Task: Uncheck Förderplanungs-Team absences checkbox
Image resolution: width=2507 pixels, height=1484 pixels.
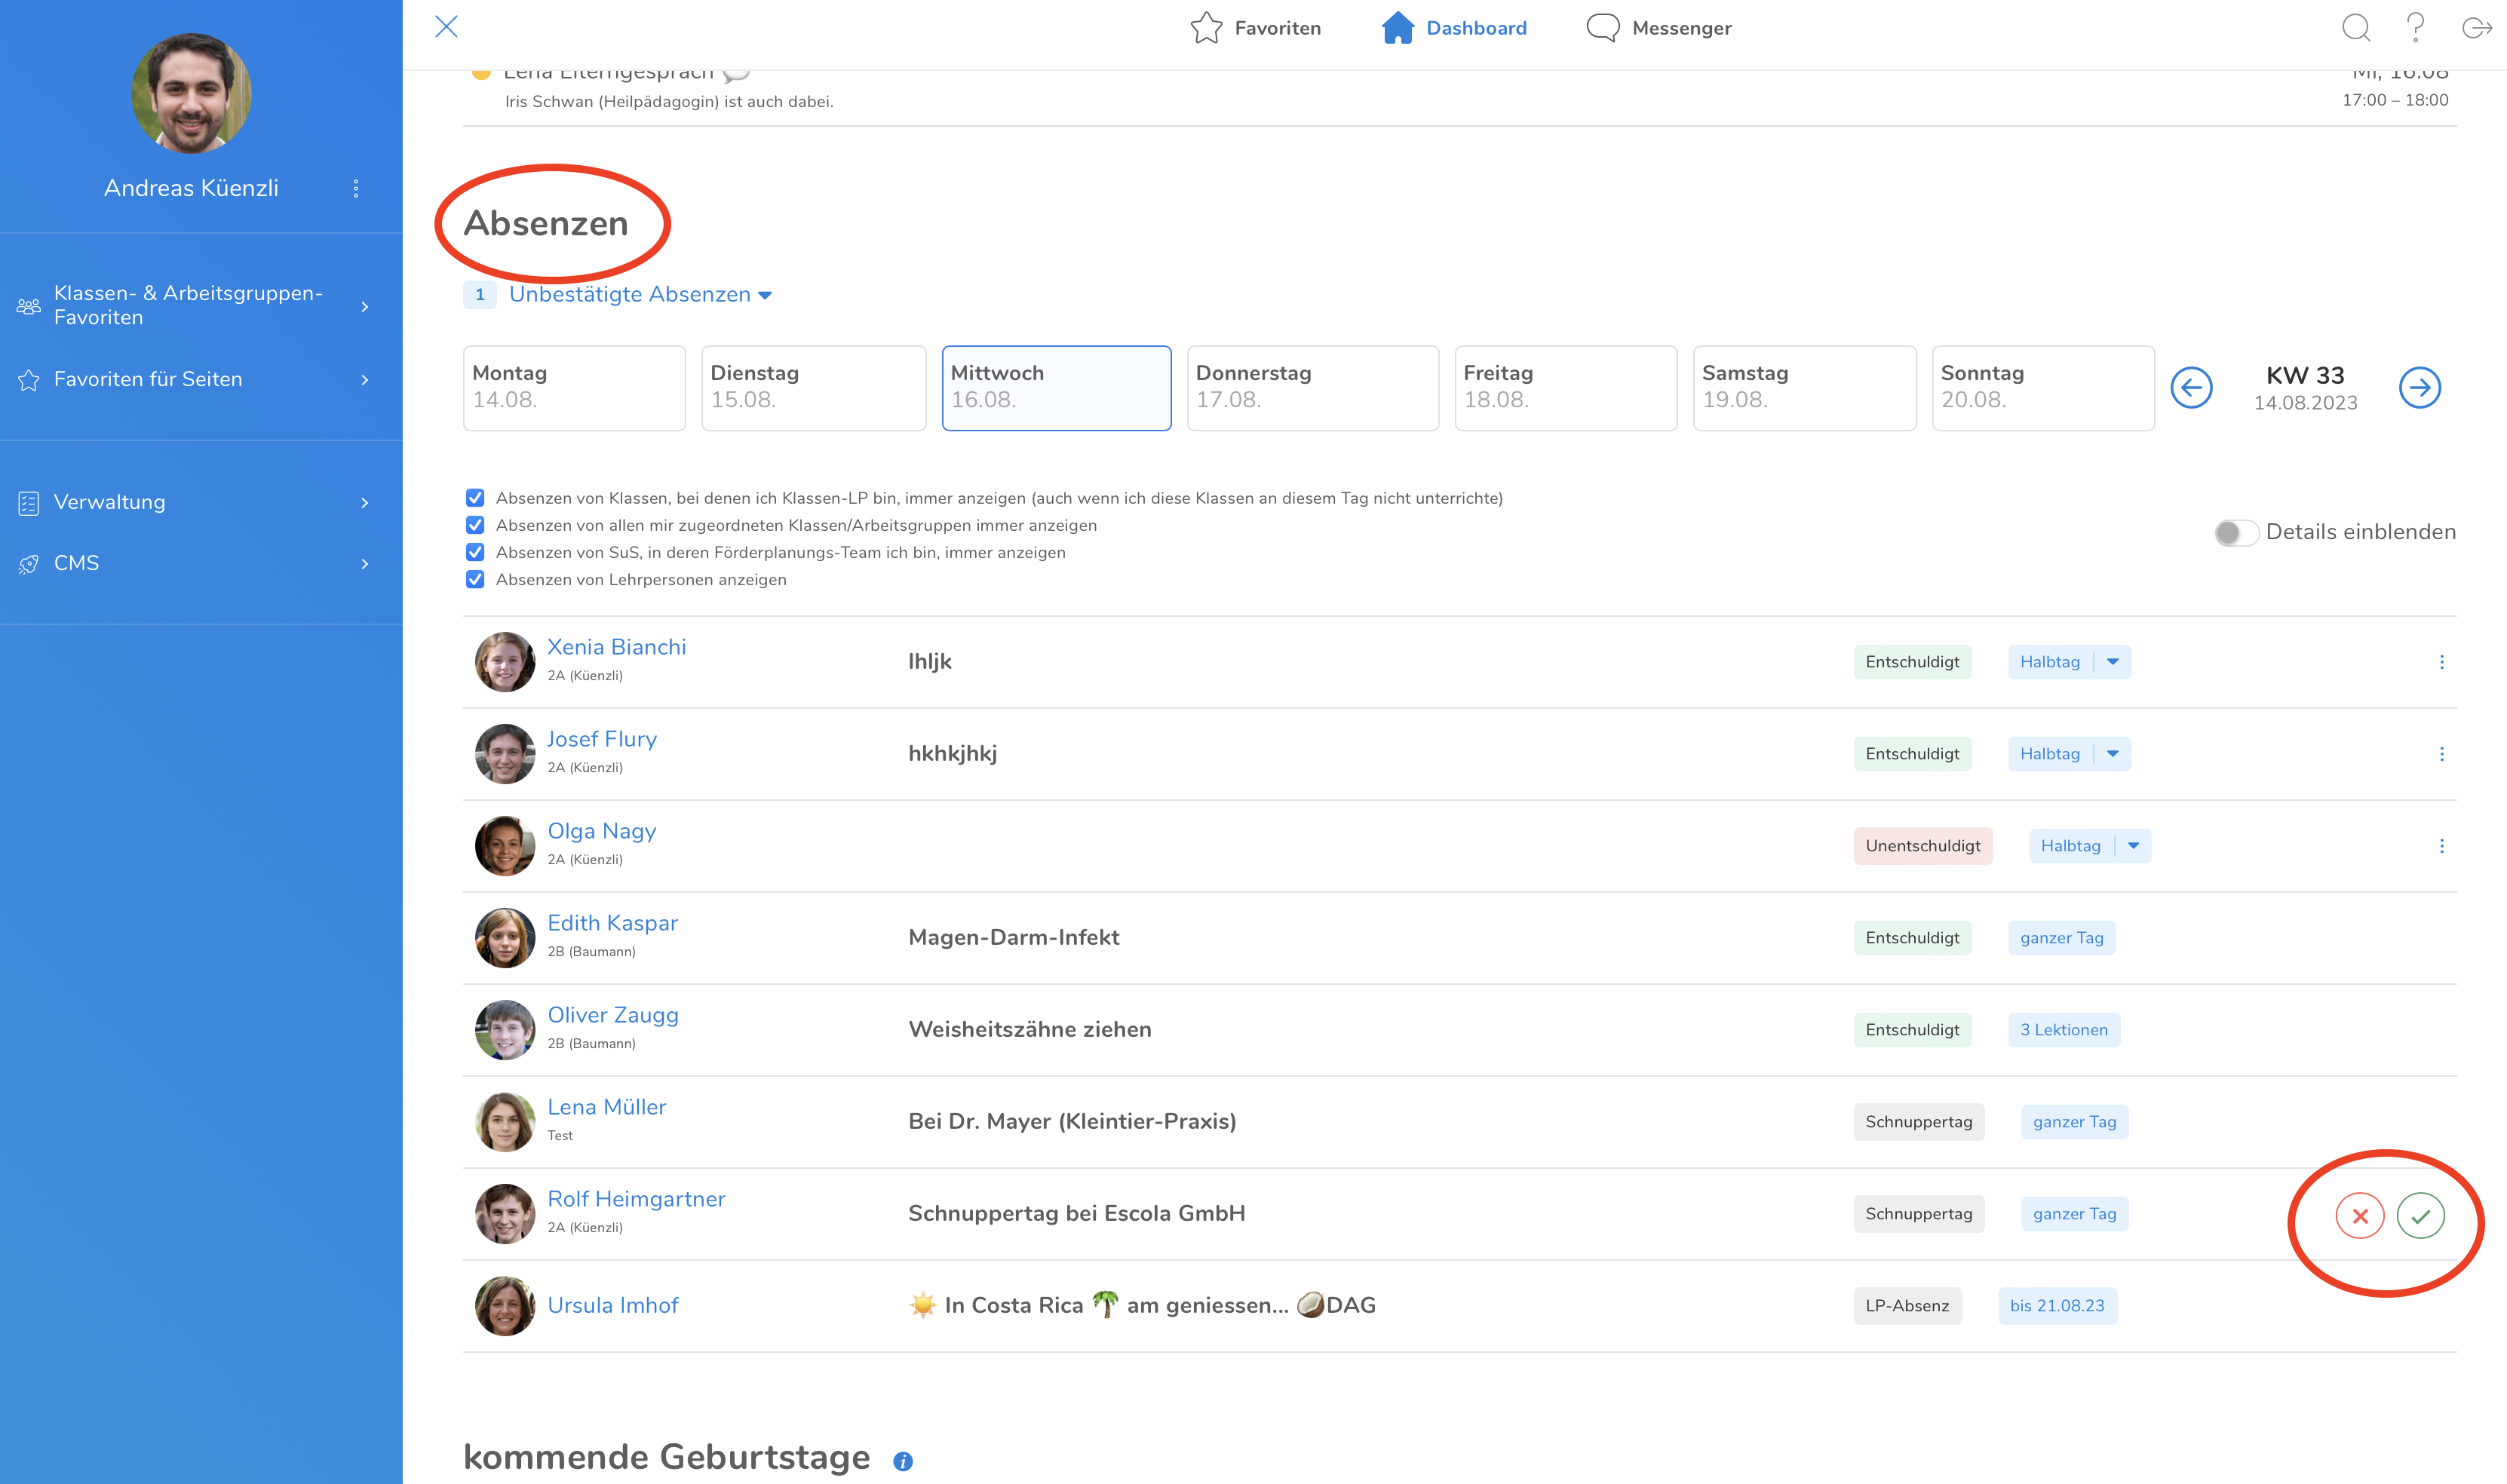Action: (475, 553)
